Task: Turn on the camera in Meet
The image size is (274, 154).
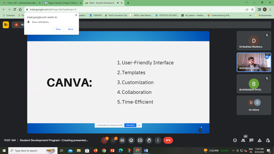Action: (113, 140)
